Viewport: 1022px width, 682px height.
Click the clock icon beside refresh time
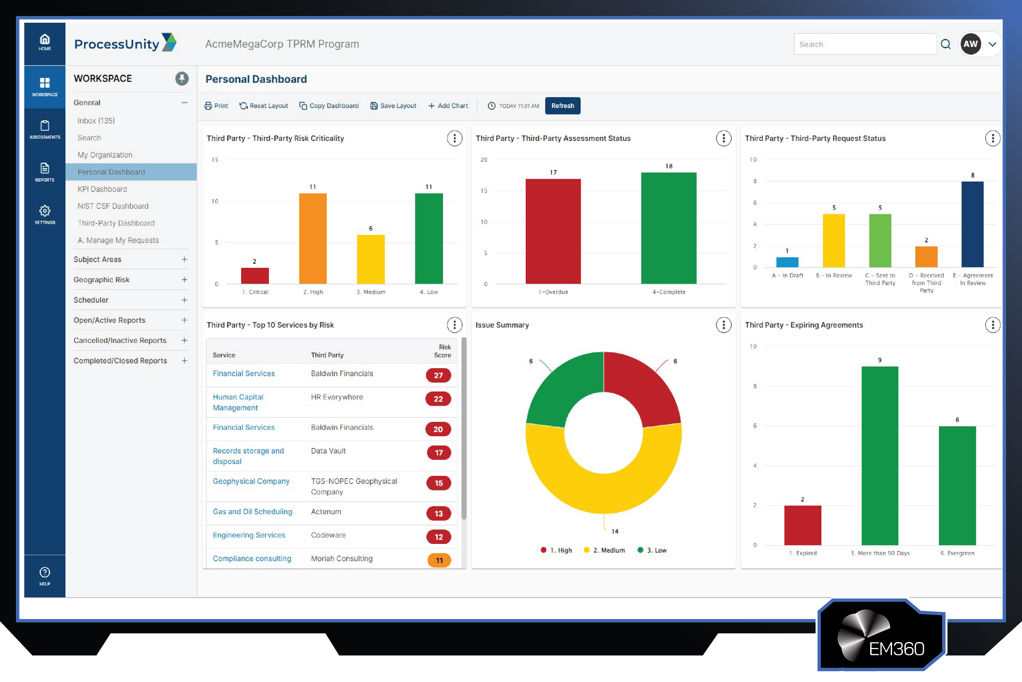point(491,106)
